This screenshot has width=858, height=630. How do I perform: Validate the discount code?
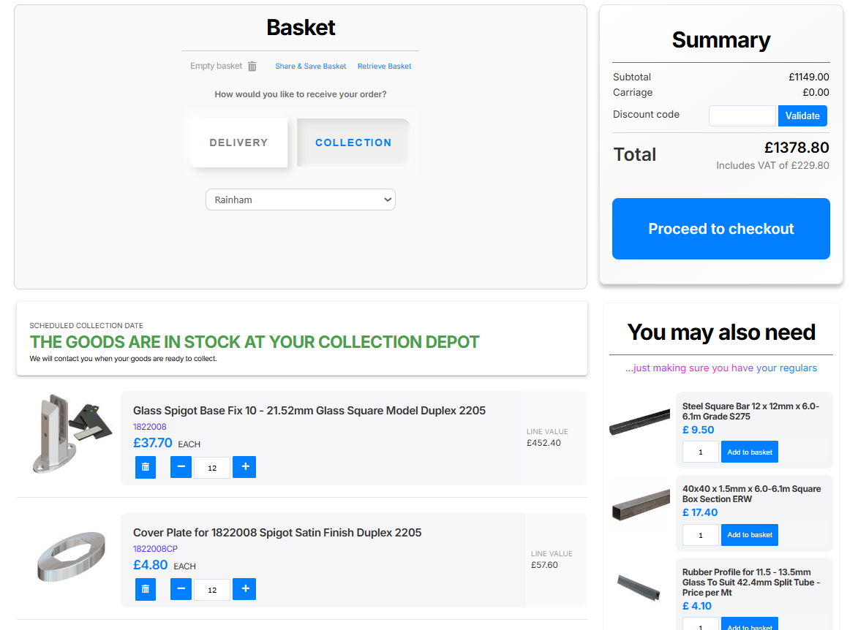(802, 115)
